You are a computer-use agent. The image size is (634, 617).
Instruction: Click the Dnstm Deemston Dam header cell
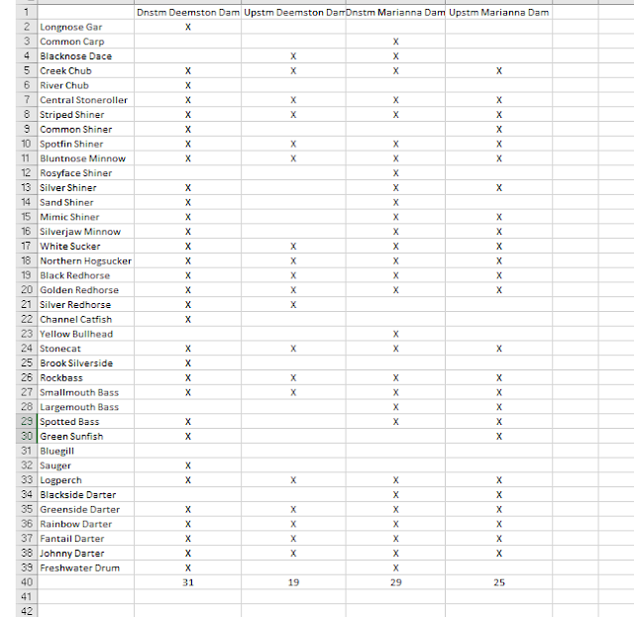[187, 13]
